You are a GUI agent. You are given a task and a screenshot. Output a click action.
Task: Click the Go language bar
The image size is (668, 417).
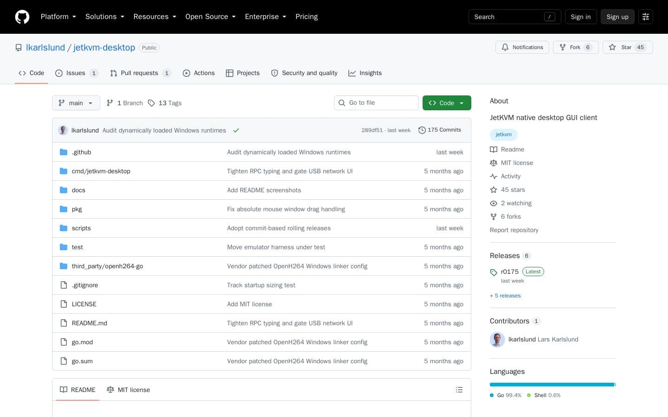552,385
